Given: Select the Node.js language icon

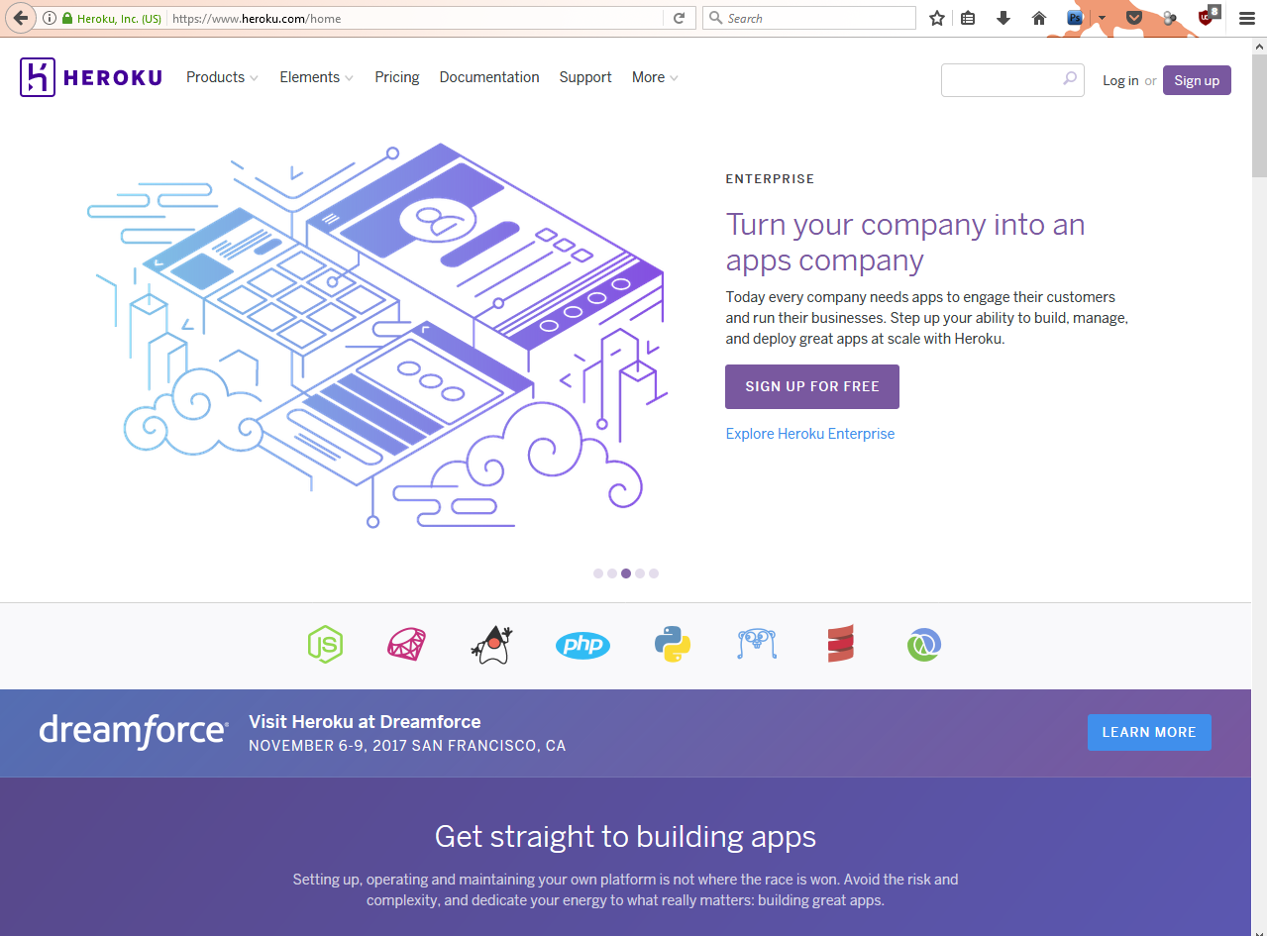Looking at the screenshot, I should (325, 645).
